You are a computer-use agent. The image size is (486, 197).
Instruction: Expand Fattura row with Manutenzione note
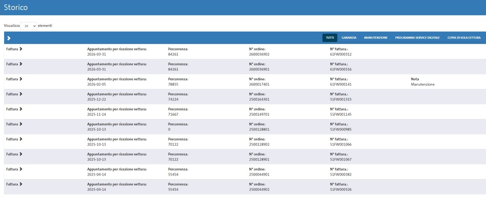coord(21,79)
